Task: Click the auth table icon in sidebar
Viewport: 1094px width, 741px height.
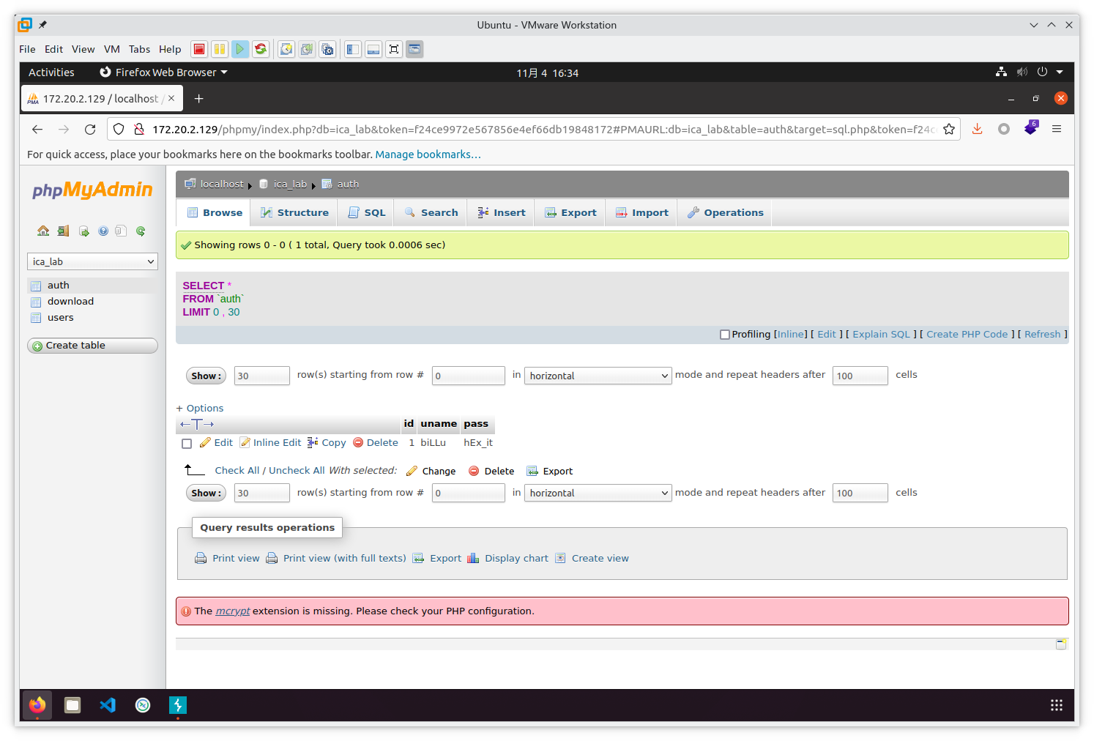Action: point(36,286)
